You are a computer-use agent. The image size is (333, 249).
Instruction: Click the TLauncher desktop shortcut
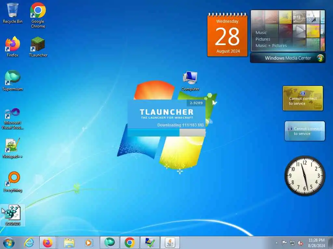point(38,47)
